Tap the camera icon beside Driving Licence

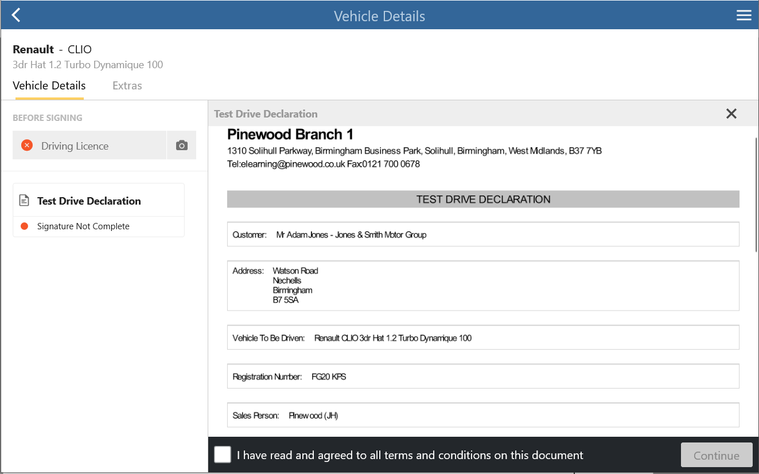click(182, 146)
